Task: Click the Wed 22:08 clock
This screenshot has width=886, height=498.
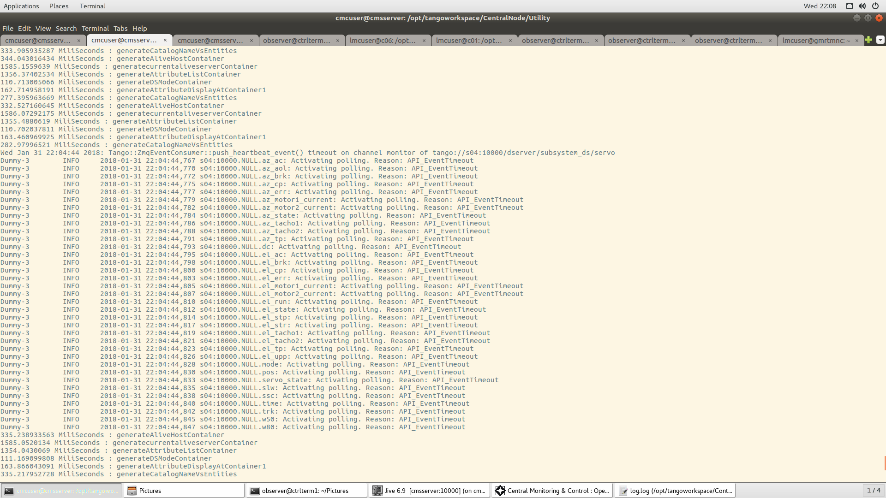Action: [820, 6]
